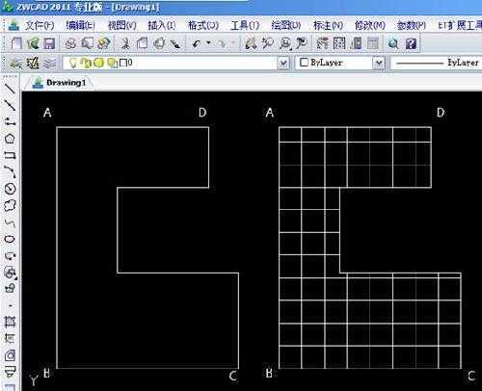Select the Ellipse tool

click(x=11, y=239)
